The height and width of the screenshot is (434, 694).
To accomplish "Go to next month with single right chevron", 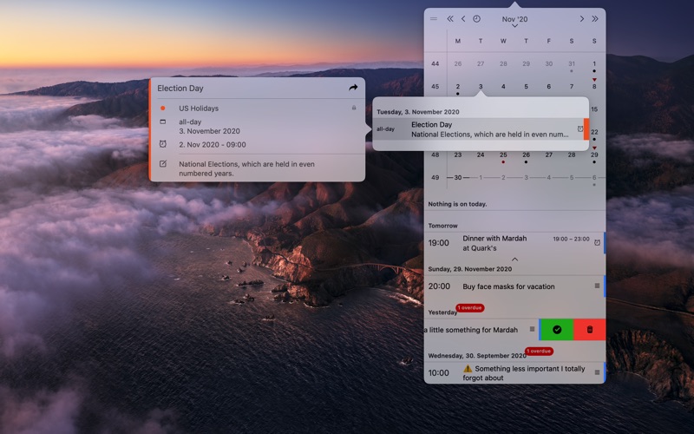I will (581, 18).
